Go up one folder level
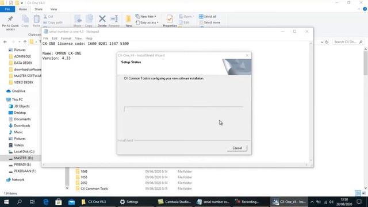This screenshot has height=207, width=368. [25, 42]
